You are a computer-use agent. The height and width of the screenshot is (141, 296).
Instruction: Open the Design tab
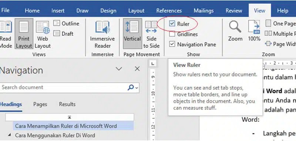pyautogui.click(x=108, y=11)
